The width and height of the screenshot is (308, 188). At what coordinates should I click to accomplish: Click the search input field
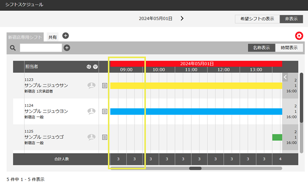[x=41, y=48]
